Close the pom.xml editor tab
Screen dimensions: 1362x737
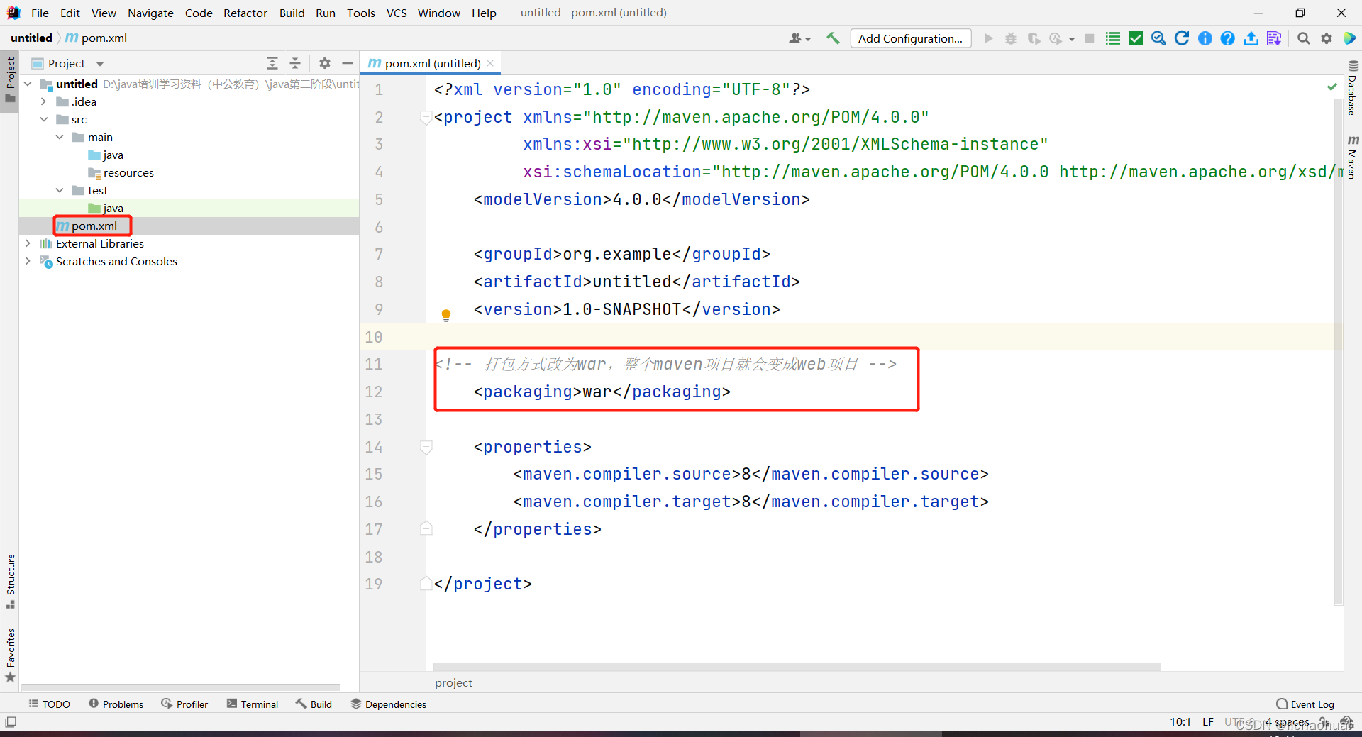coord(490,63)
